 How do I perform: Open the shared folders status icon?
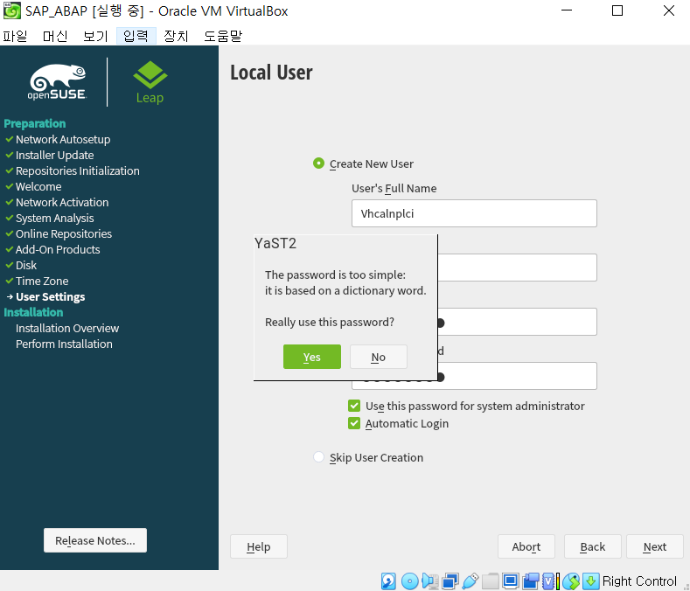click(x=491, y=581)
